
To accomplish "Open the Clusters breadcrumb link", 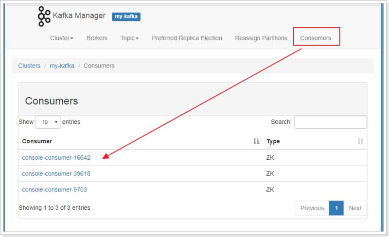I will 29,66.
